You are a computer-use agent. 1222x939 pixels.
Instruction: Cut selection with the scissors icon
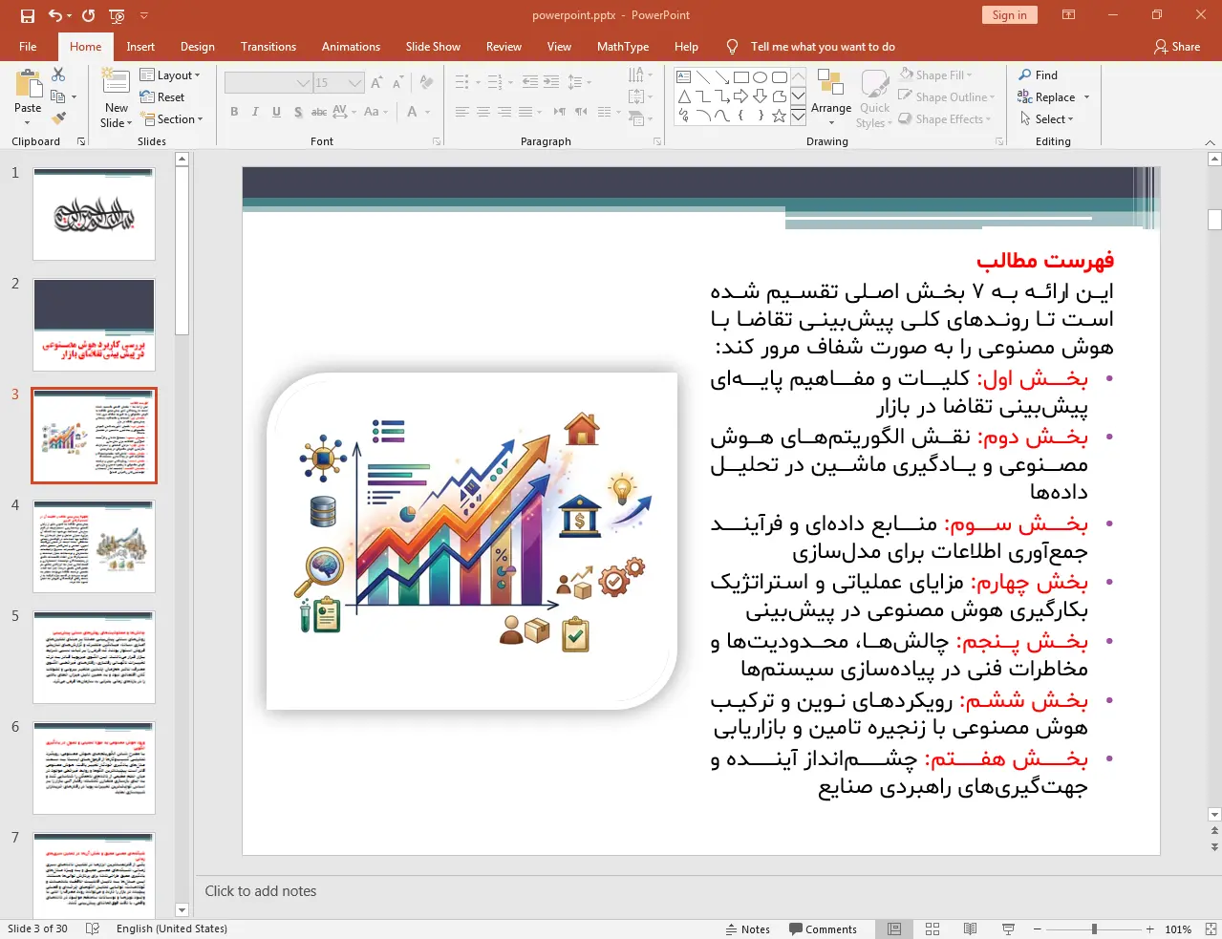tap(58, 75)
